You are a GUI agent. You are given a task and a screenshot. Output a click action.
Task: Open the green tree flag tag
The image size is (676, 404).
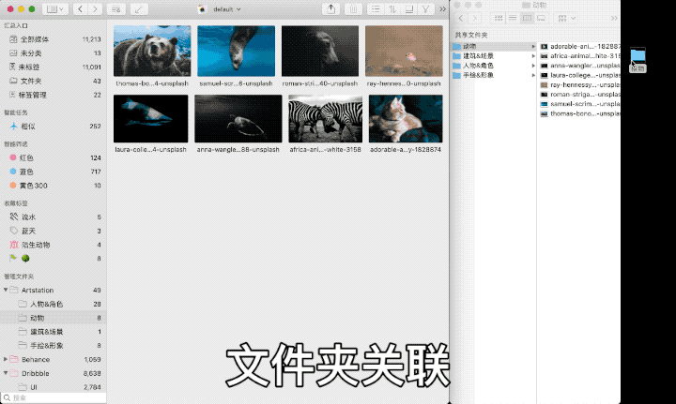tap(54, 259)
